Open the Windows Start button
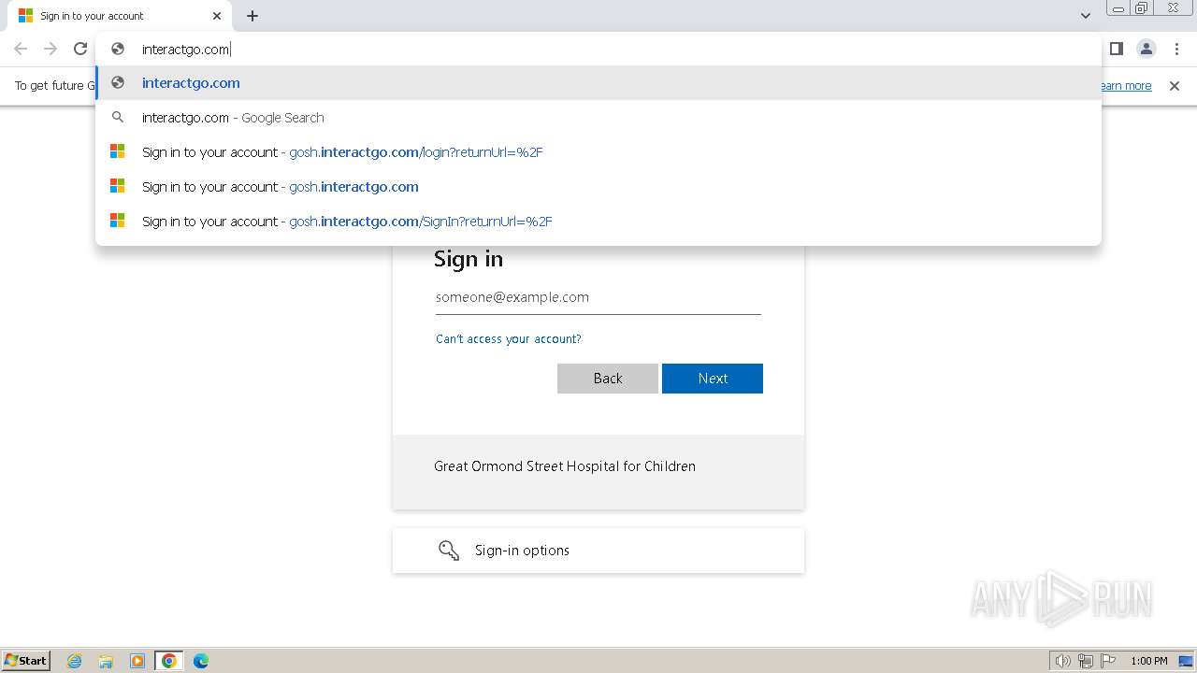Image resolution: width=1197 pixels, height=673 pixels. click(x=25, y=661)
